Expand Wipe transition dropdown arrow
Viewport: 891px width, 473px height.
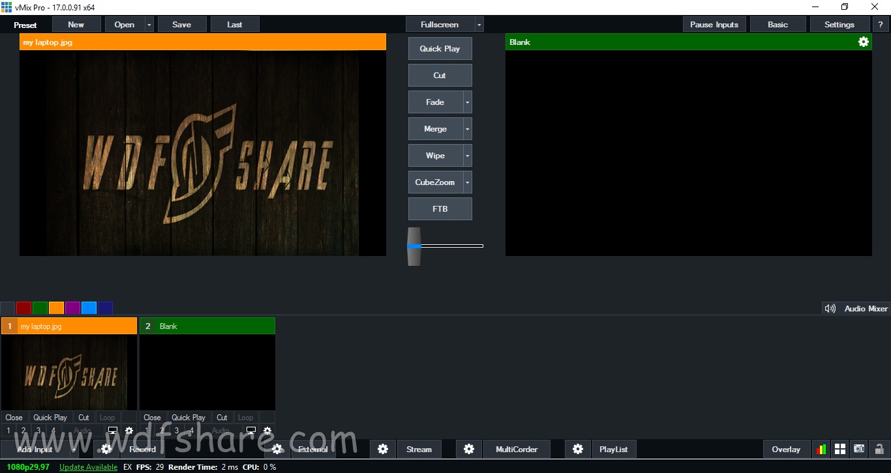tap(468, 156)
